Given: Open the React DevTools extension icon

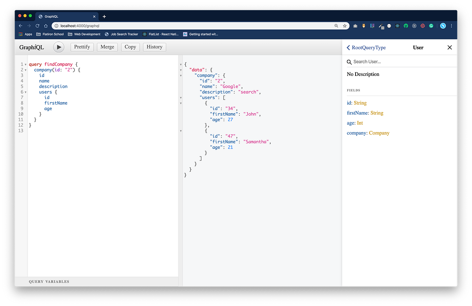Looking at the screenshot, I should 398,26.
